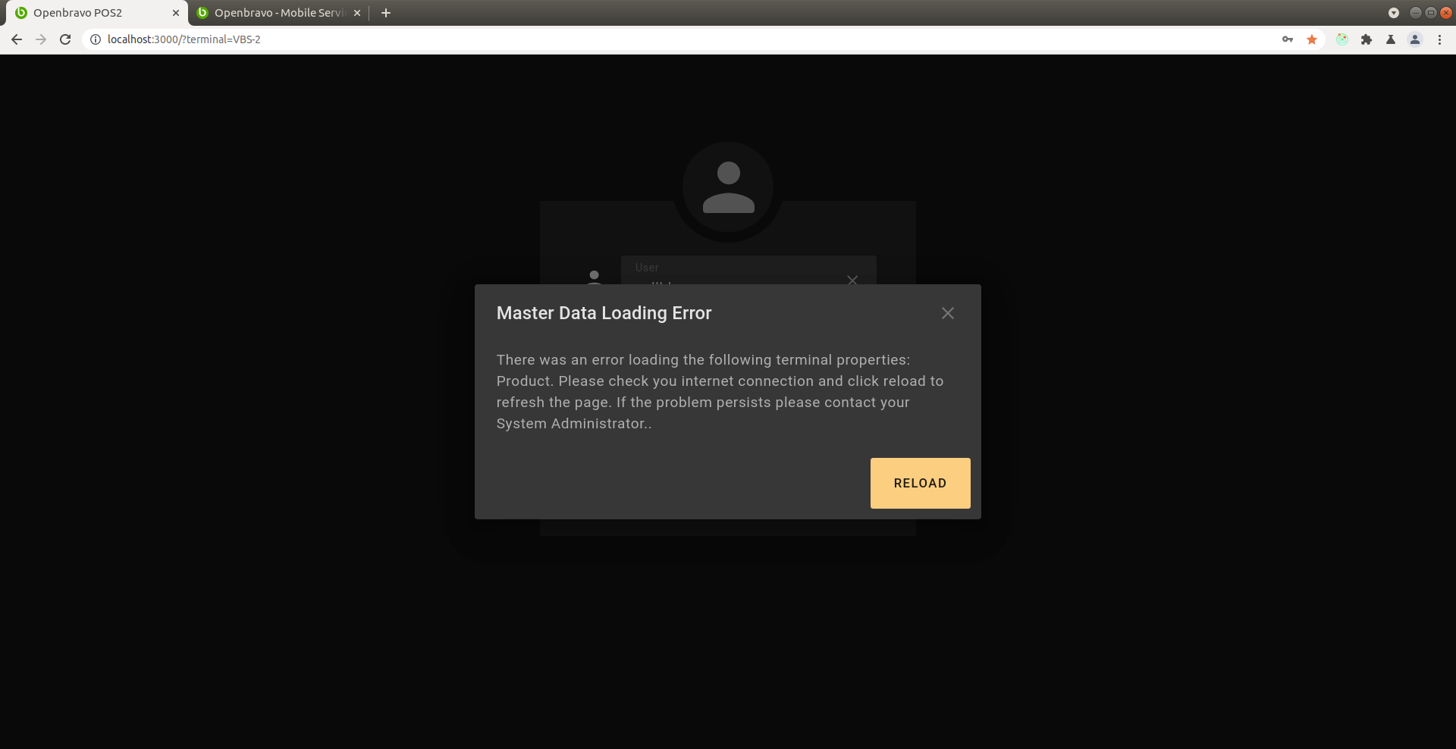Close the Openbravo POS2 browser tab

(x=176, y=13)
